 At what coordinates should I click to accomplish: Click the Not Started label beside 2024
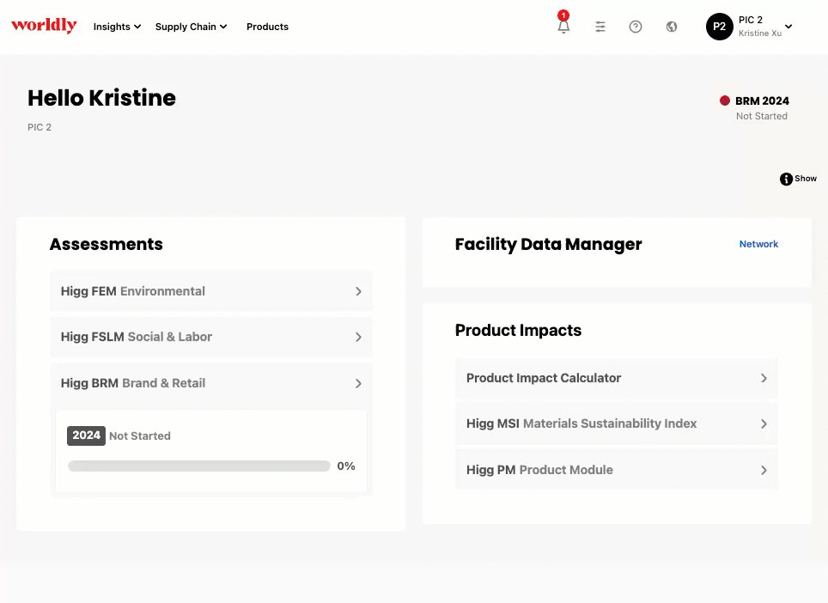(139, 435)
